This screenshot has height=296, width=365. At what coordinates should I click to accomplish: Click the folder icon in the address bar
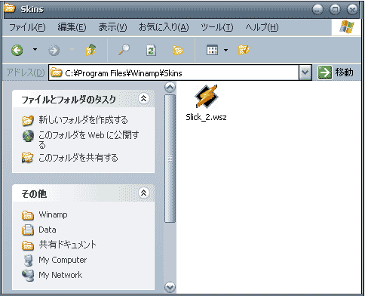click(x=57, y=72)
